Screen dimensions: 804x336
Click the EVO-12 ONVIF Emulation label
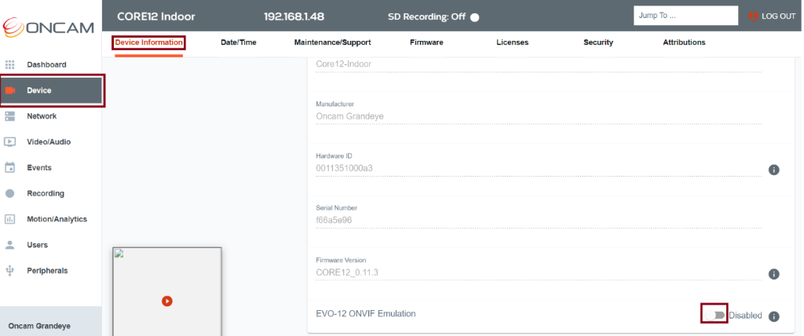[366, 313]
